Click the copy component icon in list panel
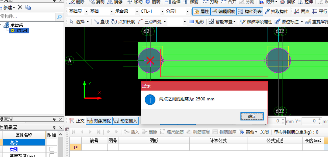Screen dimensions: 328x157 (x=28, y=8)
